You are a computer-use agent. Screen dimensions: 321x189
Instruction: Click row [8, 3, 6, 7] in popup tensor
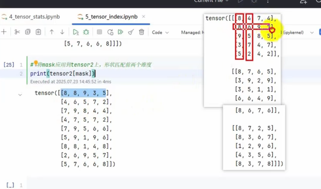click(x=256, y=137)
